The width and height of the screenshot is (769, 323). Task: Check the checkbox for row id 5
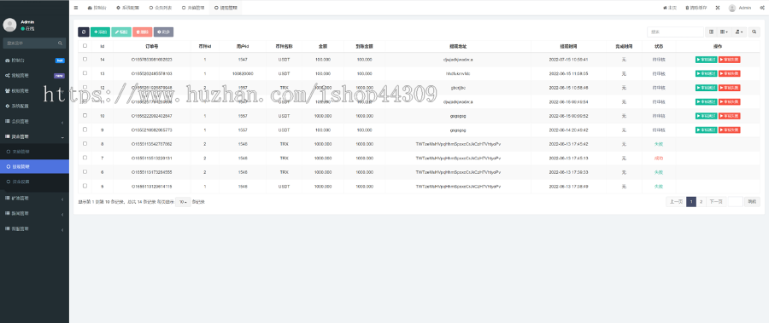coord(85,186)
